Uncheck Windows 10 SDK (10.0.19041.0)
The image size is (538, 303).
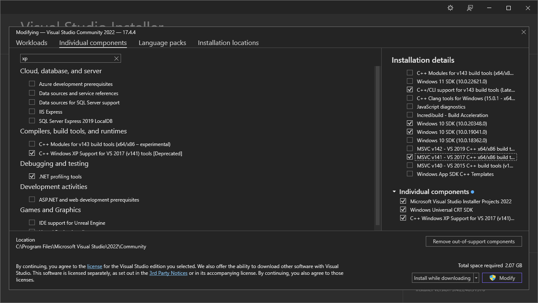[x=410, y=132]
